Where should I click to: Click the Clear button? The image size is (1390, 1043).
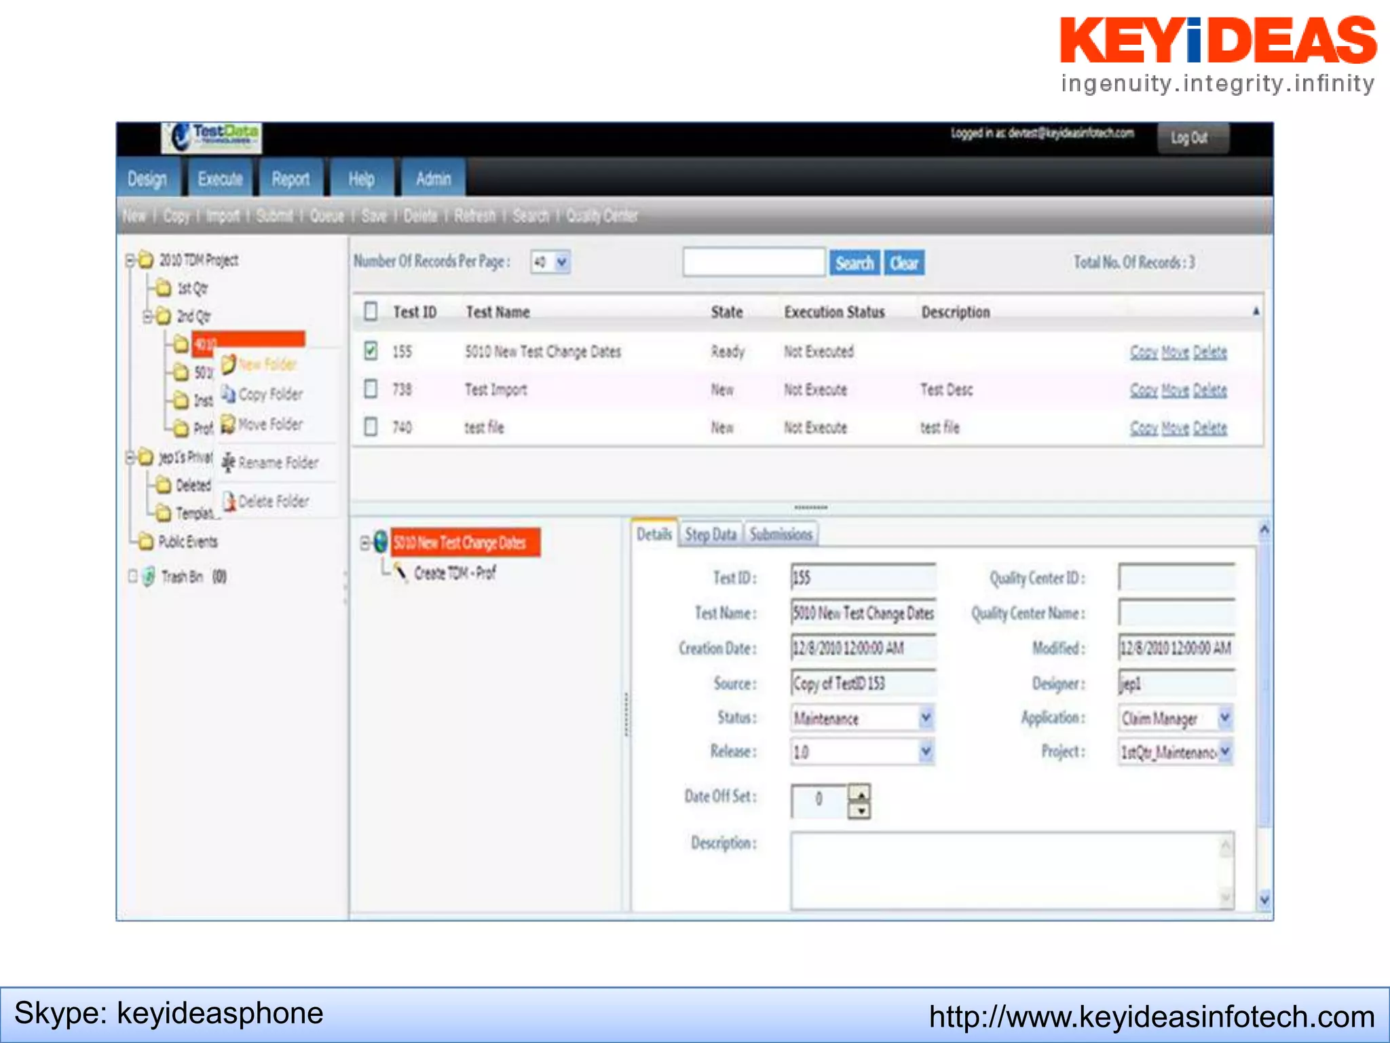tap(904, 263)
